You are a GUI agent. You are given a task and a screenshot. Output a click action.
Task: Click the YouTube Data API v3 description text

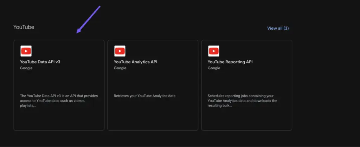pyautogui.click(x=59, y=101)
